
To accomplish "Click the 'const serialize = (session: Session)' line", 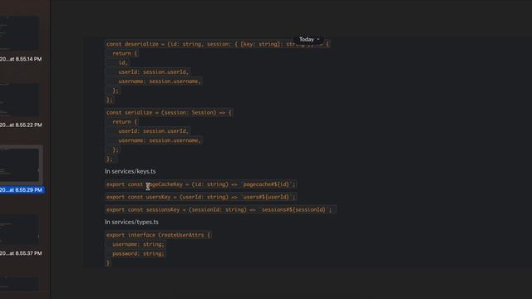I will tap(169, 113).
